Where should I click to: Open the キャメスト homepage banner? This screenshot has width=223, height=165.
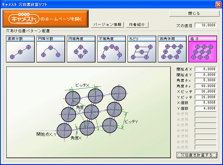(45, 19)
